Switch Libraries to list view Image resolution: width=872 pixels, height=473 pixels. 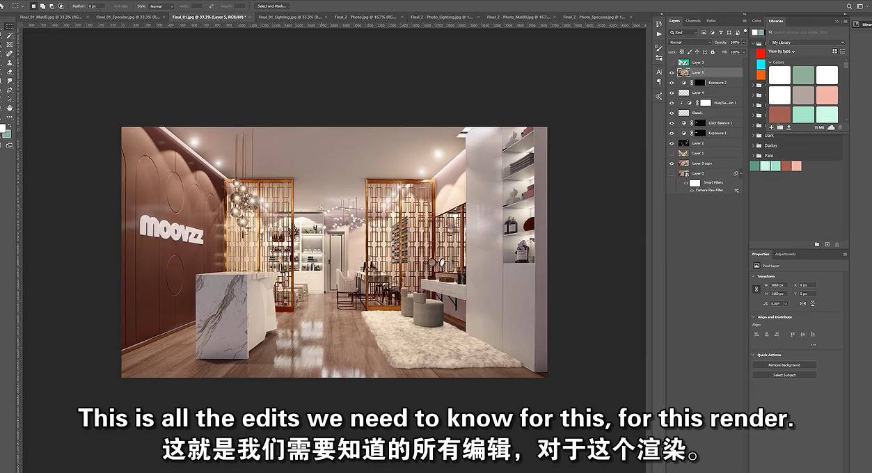click(x=842, y=51)
